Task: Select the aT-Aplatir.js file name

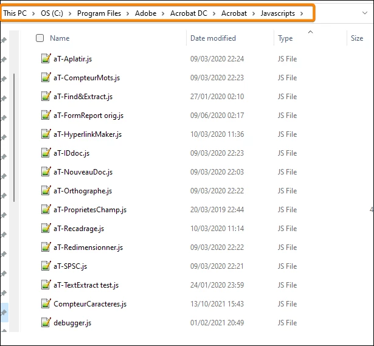Action: [x=73, y=59]
